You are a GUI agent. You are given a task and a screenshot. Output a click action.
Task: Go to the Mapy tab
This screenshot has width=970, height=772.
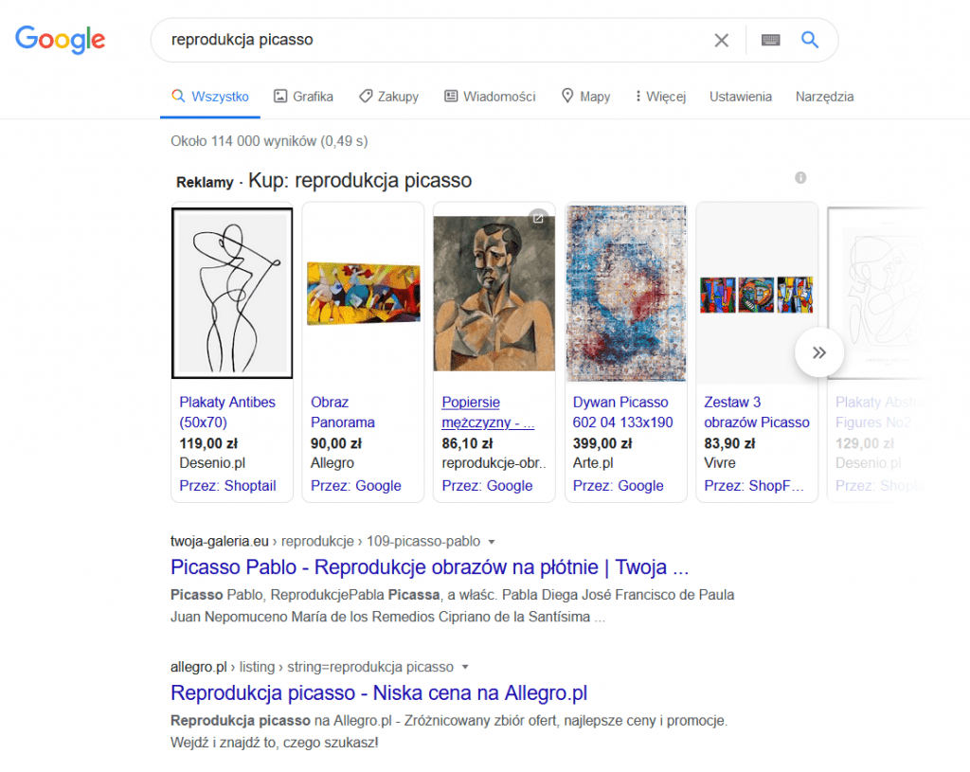(x=585, y=97)
